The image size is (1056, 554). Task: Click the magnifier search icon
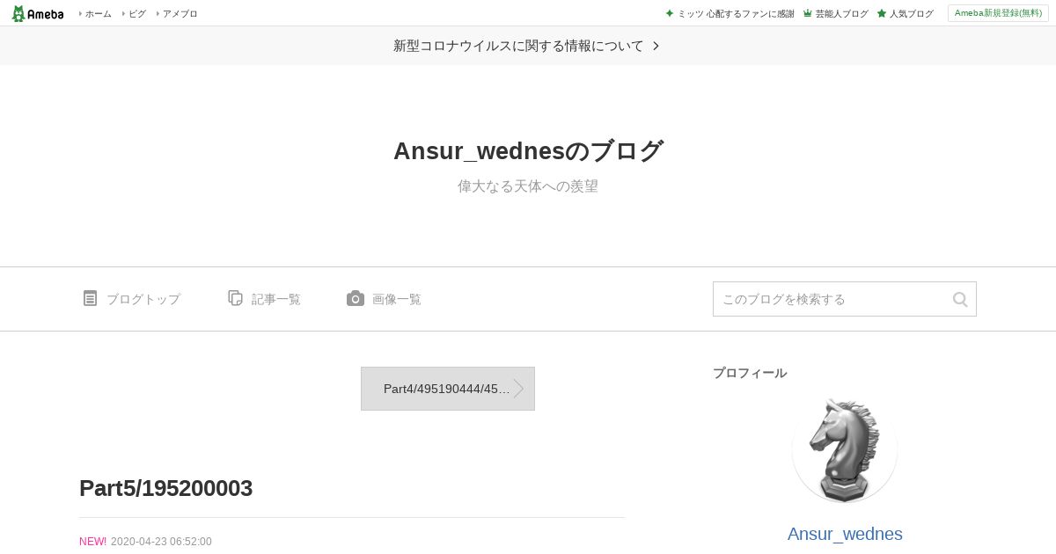point(960,300)
